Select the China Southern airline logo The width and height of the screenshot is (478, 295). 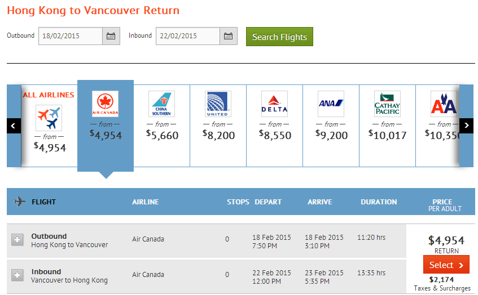click(162, 104)
